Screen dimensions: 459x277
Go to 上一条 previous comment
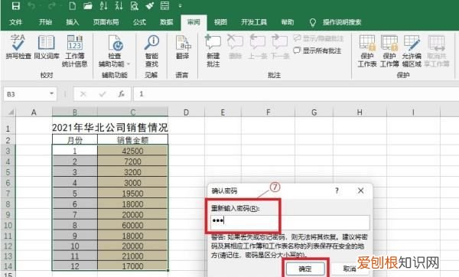258,47
